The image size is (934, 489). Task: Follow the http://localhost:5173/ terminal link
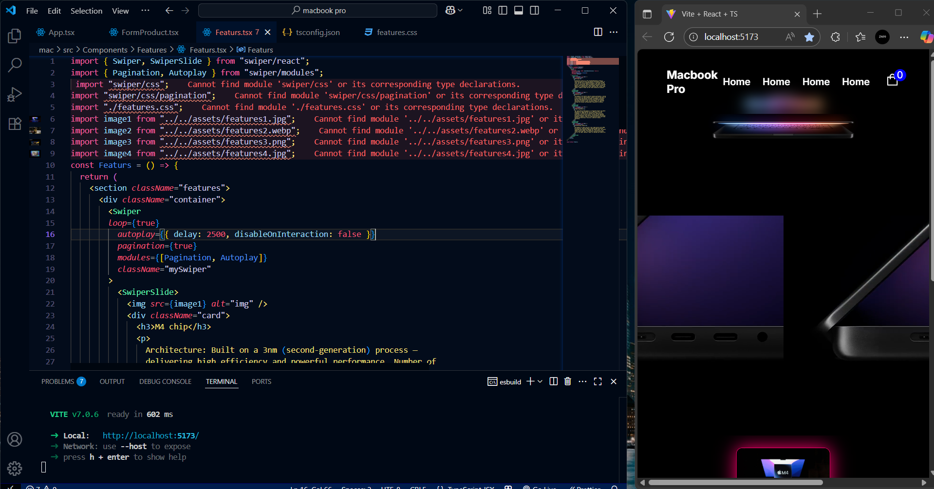click(150, 435)
